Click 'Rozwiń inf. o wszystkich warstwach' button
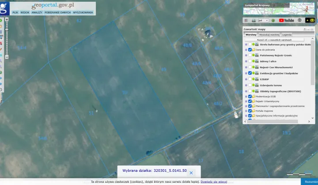The height and width of the screenshot is (185, 318). click(x=274, y=40)
